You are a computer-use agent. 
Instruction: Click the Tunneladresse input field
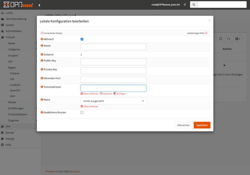point(113,88)
